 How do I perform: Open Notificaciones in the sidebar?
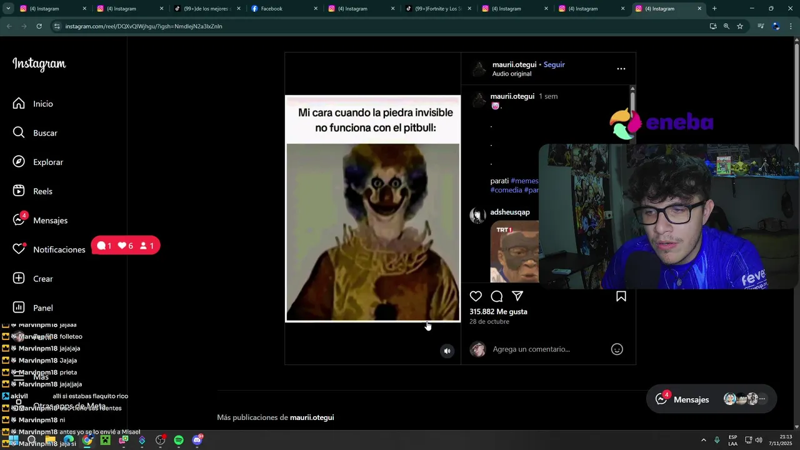click(49, 249)
